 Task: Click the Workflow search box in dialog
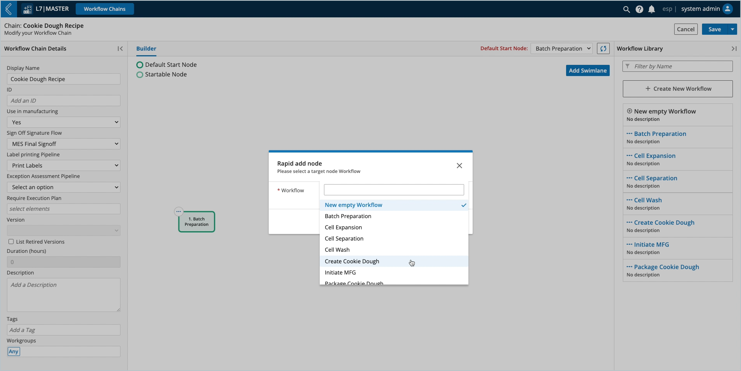pos(394,190)
